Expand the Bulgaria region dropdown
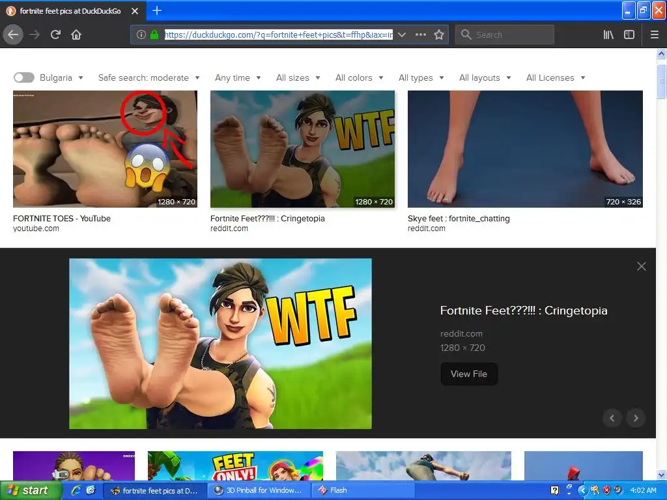 point(61,77)
